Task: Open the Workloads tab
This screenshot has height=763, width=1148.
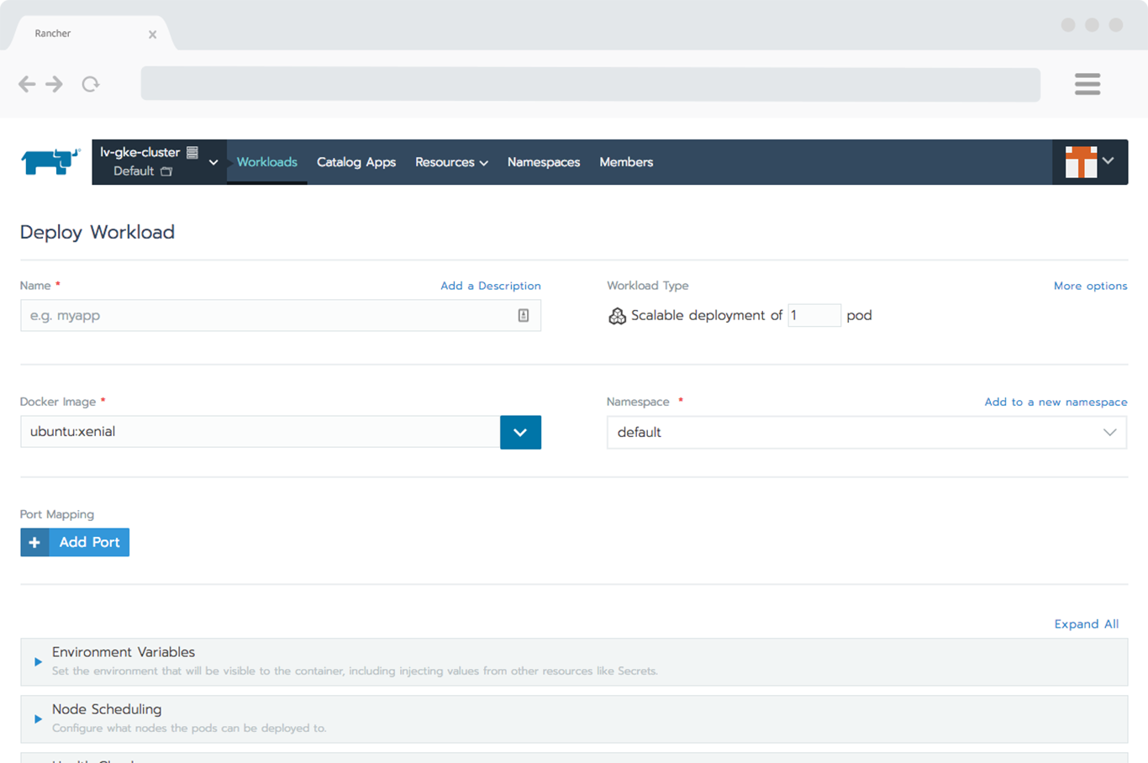Action: (x=267, y=162)
